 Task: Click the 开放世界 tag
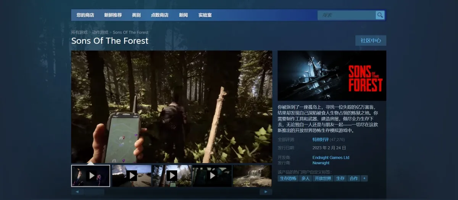[x=323, y=178]
